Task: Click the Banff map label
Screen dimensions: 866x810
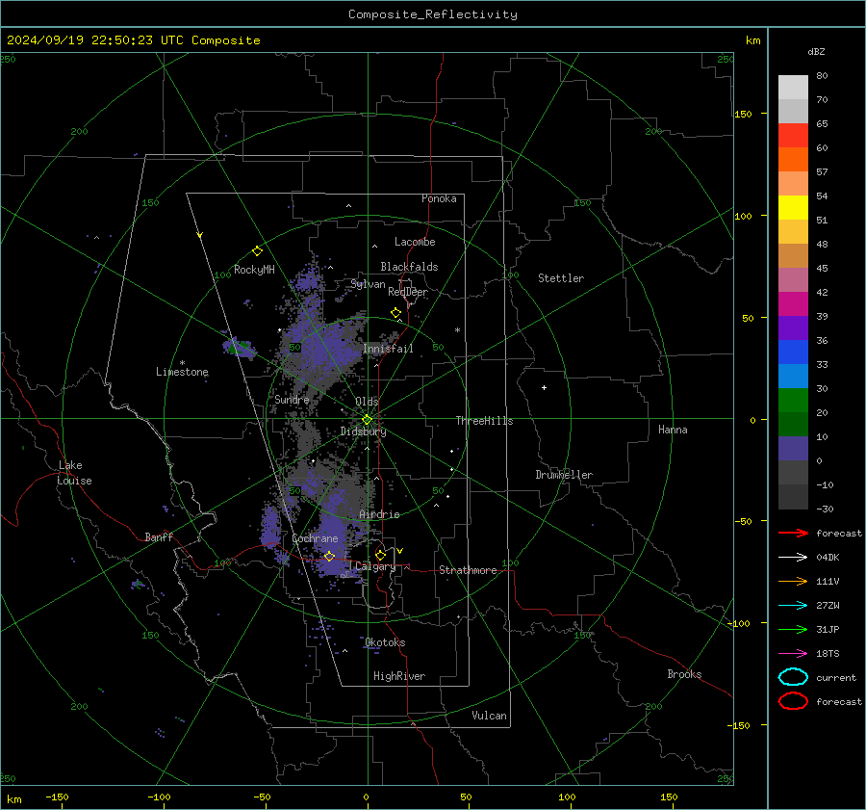Action: point(159,536)
